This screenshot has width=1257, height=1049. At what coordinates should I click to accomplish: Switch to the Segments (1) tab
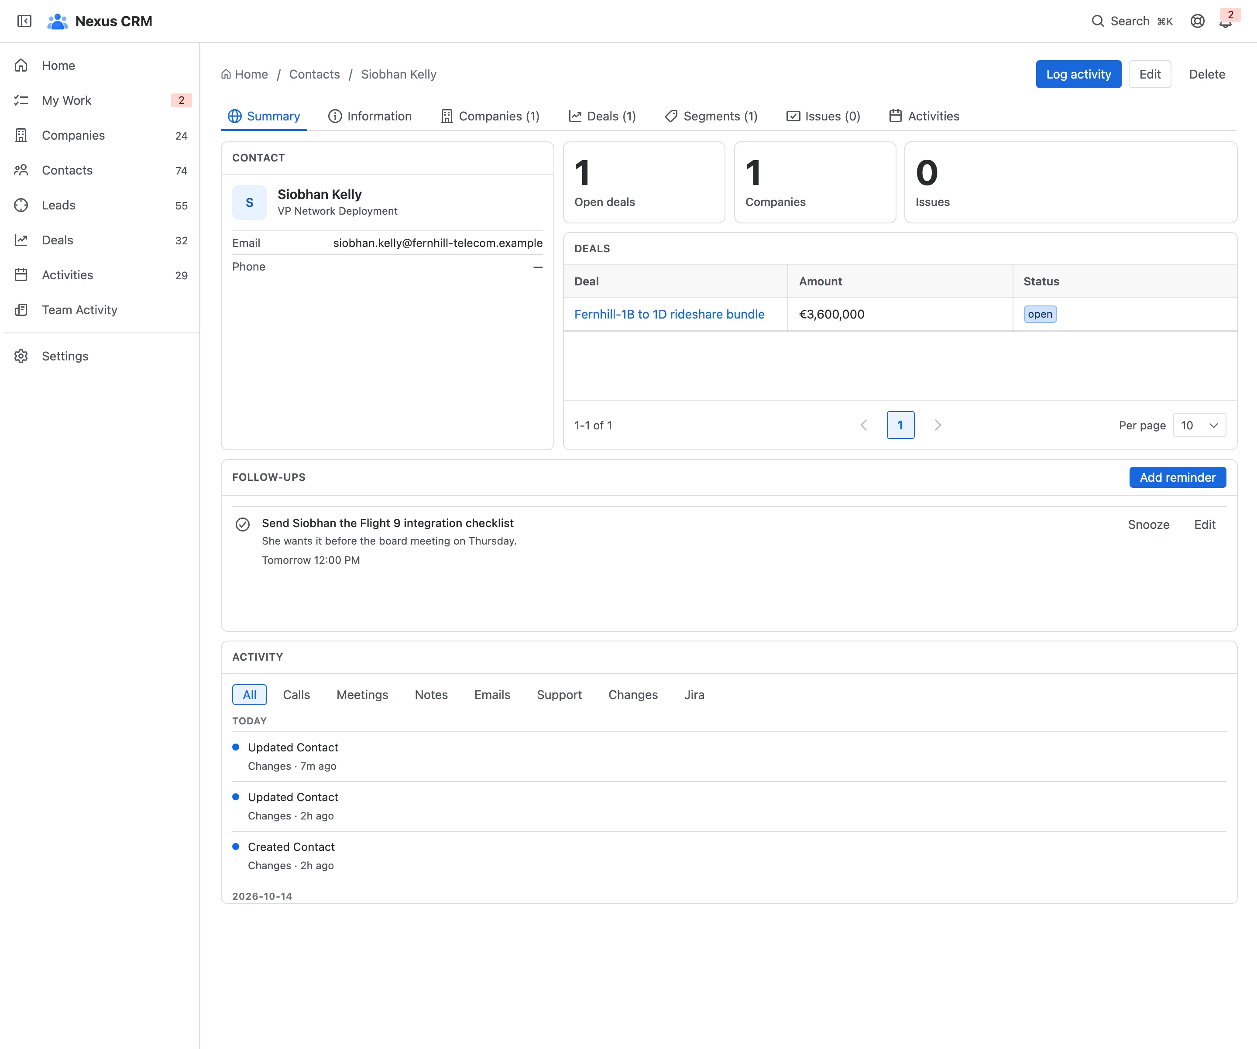[x=711, y=116]
